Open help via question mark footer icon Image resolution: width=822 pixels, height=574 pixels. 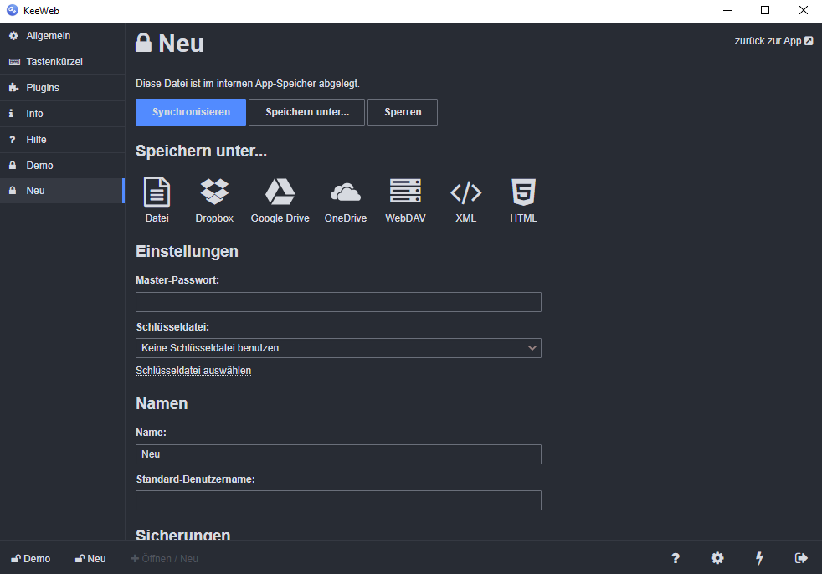point(676,558)
